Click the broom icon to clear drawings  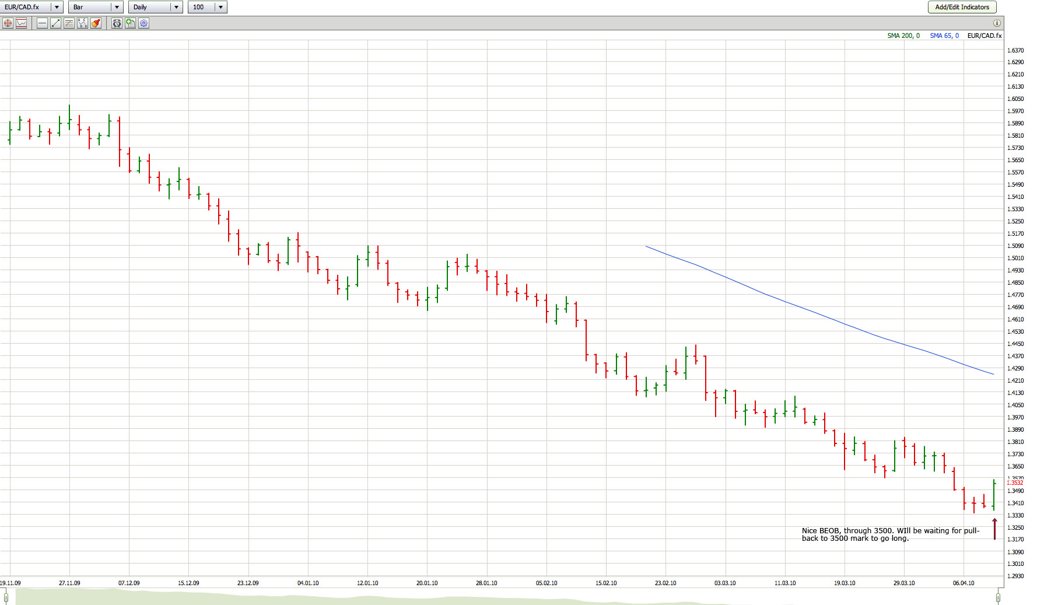click(x=96, y=23)
